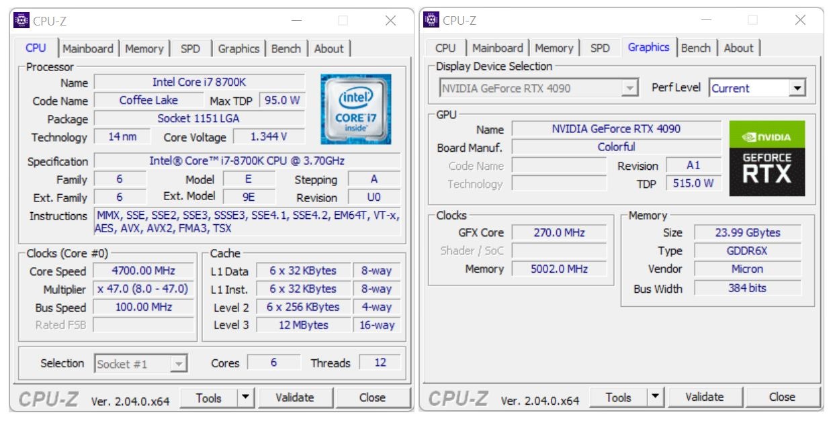833x423 pixels.
Task: Click Close button in left window
Action: pos(372,397)
